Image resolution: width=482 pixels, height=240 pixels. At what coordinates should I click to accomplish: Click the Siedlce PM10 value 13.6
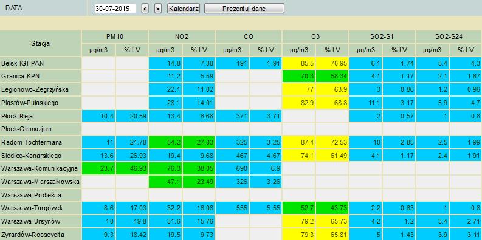pos(98,156)
